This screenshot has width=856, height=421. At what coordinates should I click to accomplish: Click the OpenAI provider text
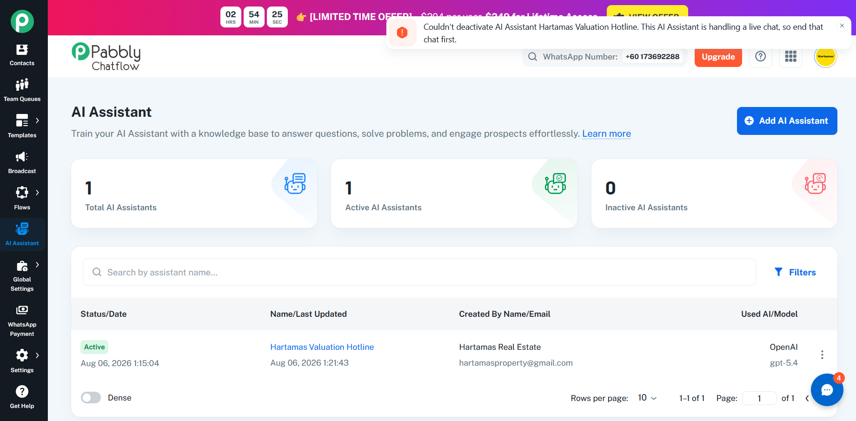pyautogui.click(x=783, y=347)
